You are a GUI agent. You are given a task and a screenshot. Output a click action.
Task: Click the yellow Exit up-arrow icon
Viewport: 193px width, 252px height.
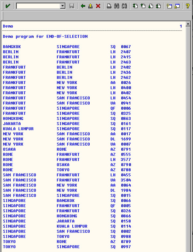point(91,6)
